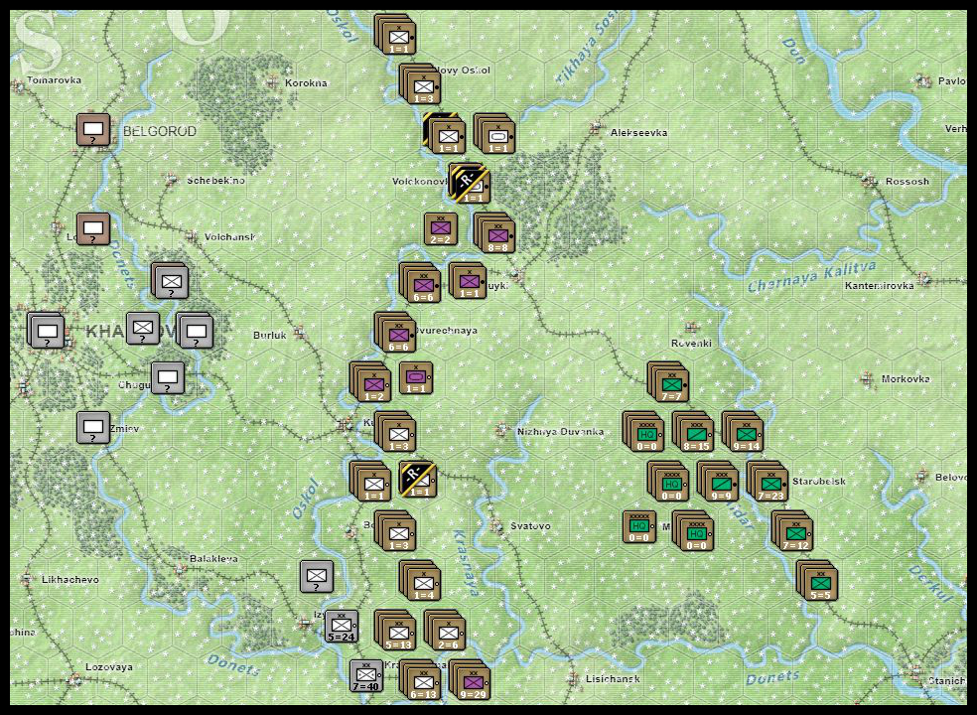The image size is (977, 715).
Task: Select the green 9=14 unit stack
Action: [x=743, y=431]
